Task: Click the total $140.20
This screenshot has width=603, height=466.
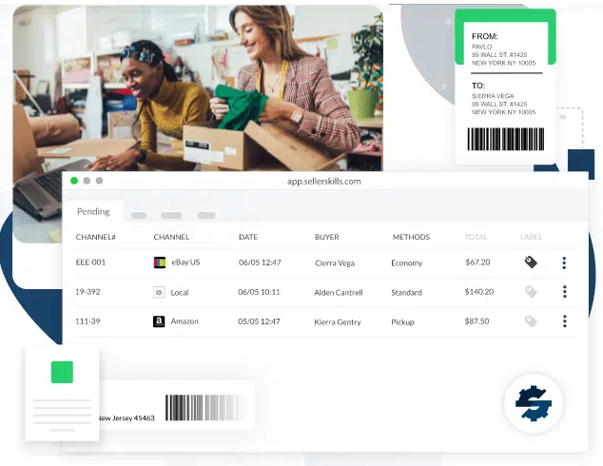Action: coord(479,292)
